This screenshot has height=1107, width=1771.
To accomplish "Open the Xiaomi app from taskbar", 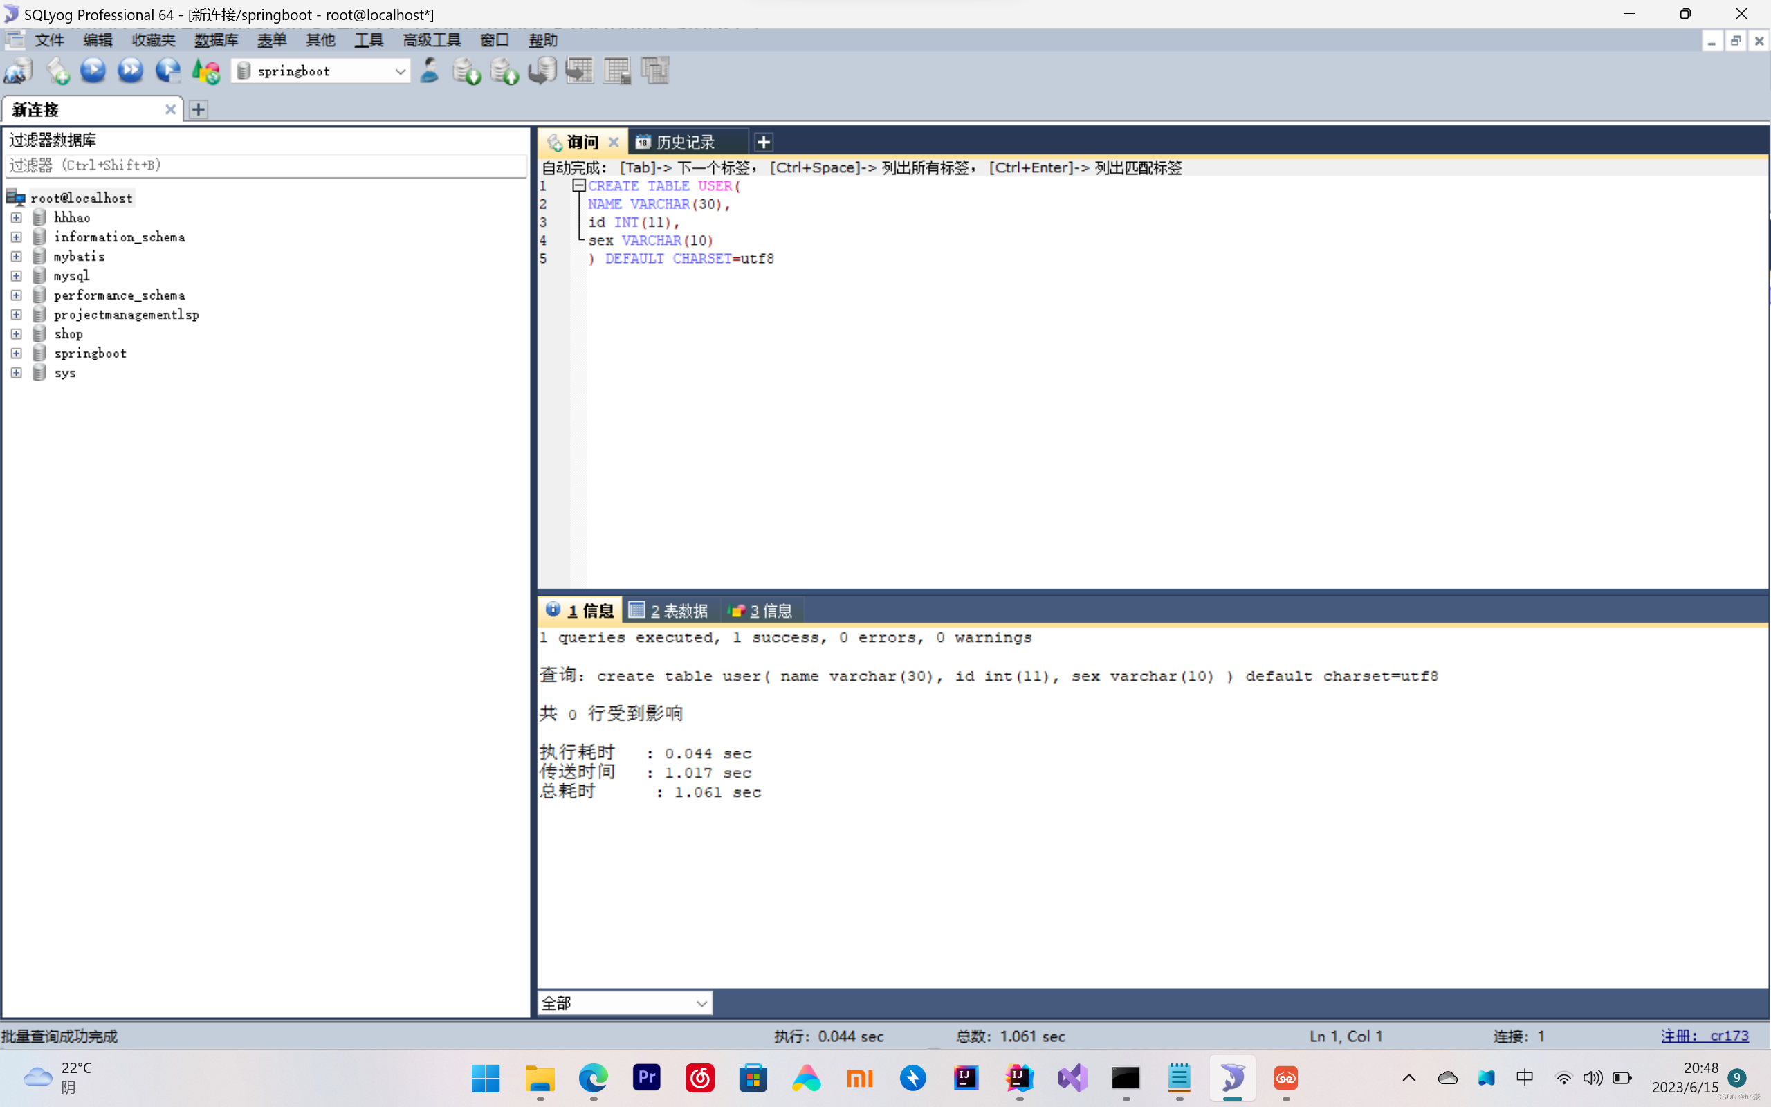I will click(x=860, y=1078).
